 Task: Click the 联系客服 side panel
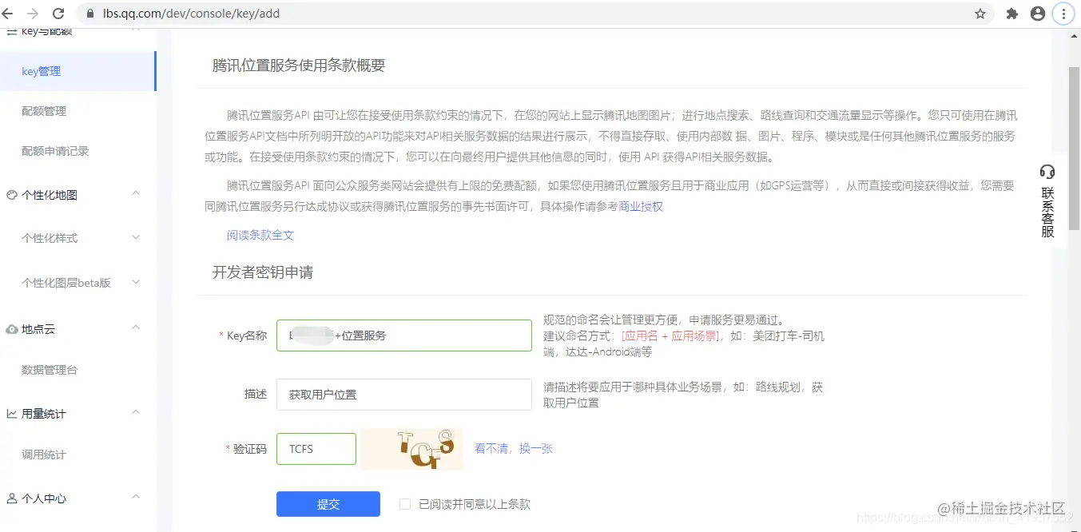coord(1047,201)
